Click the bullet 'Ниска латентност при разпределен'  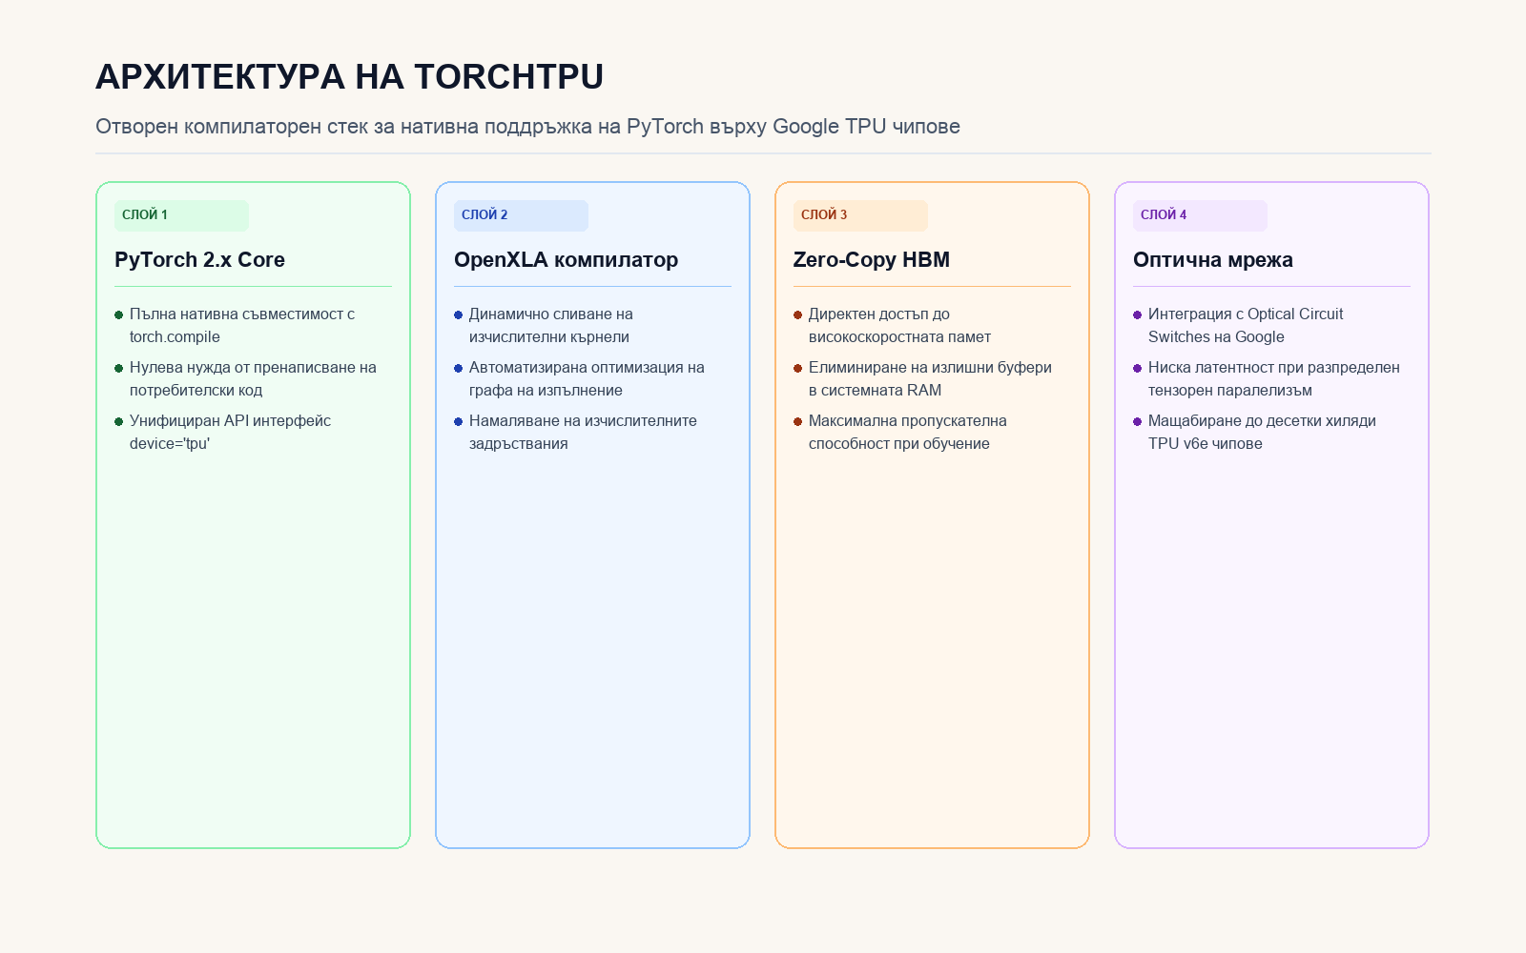tap(1267, 378)
